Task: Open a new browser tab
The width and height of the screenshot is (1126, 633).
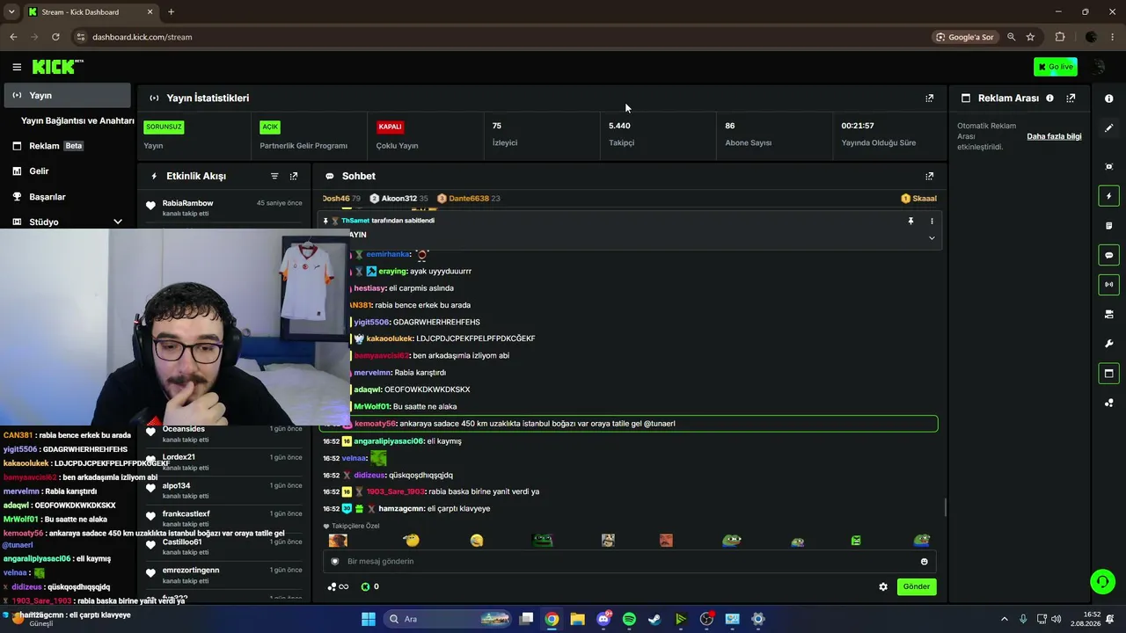Action: click(x=171, y=12)
